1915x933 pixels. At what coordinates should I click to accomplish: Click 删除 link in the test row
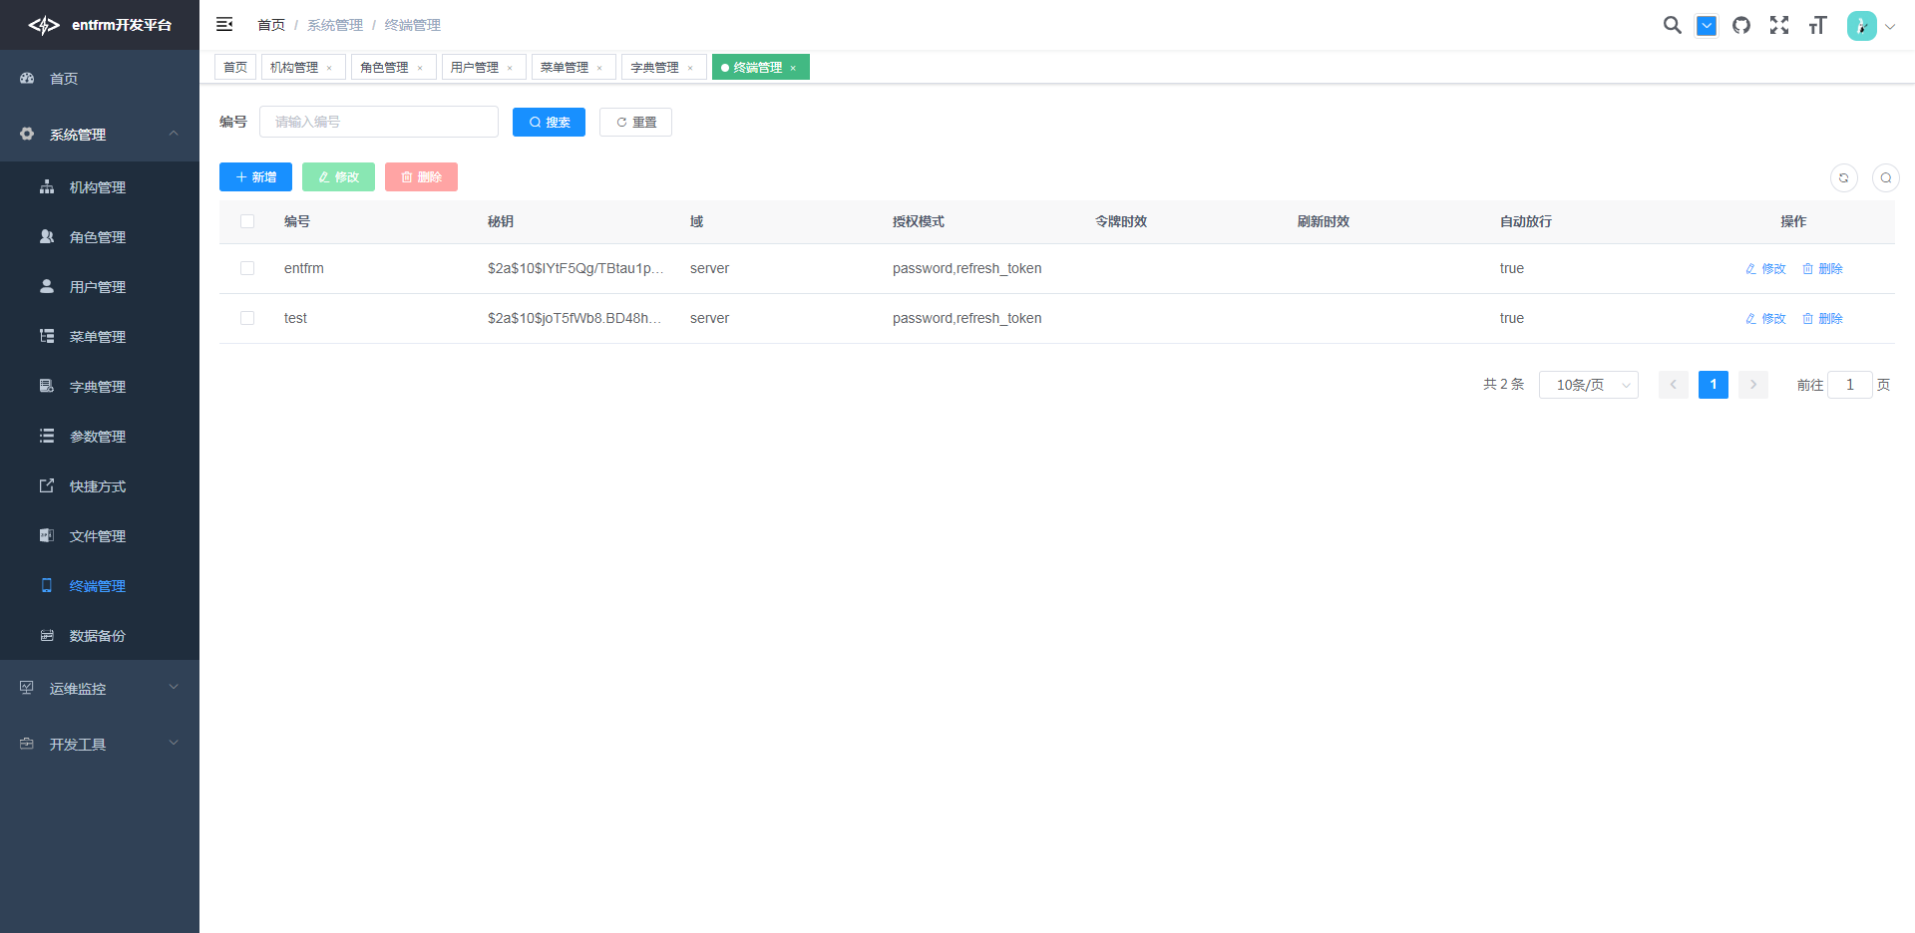1822,318
